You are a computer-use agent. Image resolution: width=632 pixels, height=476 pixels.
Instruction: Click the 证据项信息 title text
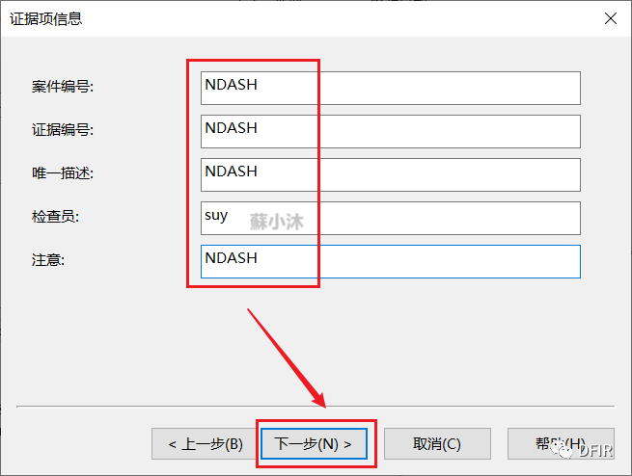(45, 18)
